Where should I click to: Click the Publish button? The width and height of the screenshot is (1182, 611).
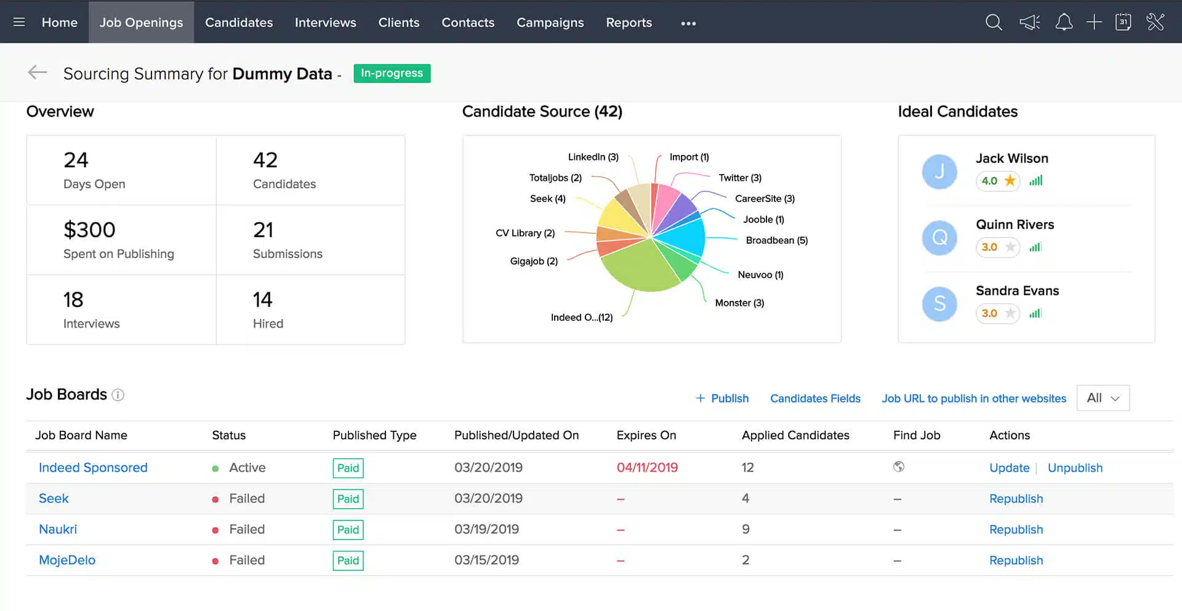pos(722,398)
